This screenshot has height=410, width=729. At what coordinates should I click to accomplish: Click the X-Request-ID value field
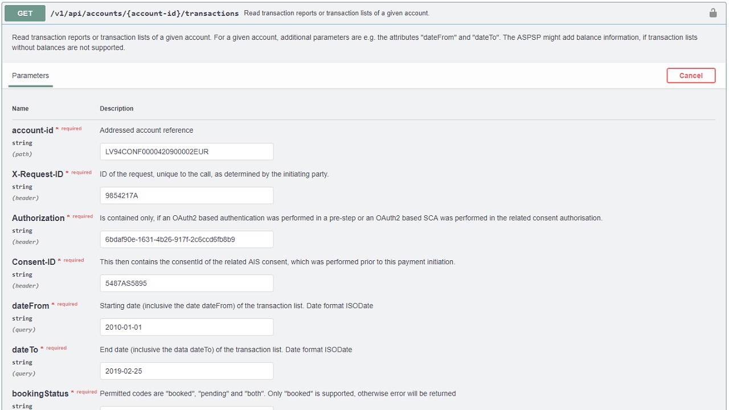pos(186,195)
